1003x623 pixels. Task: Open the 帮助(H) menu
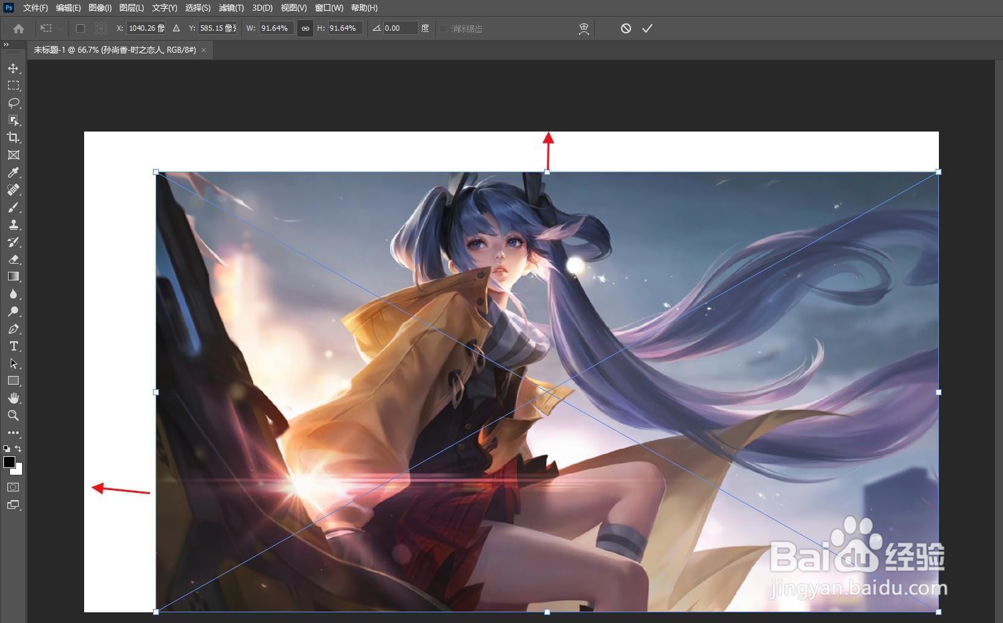click(x=365, y=8)
